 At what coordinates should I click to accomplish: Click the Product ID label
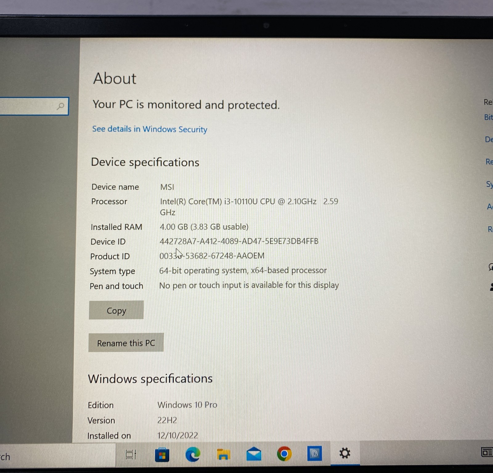tap(110, 256)
